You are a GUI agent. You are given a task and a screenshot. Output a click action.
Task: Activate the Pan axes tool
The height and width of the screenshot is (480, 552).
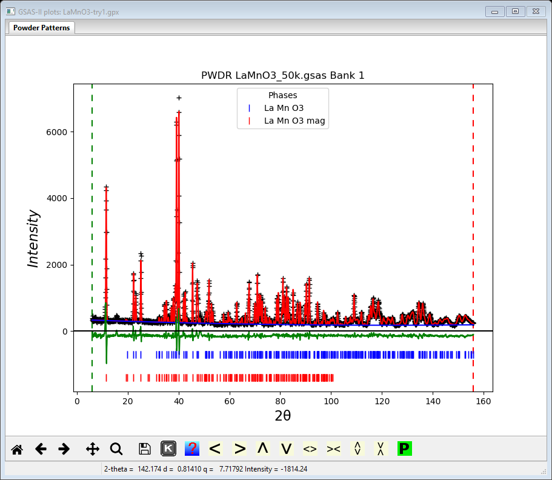pyautogui.click(x=92, y=449)
